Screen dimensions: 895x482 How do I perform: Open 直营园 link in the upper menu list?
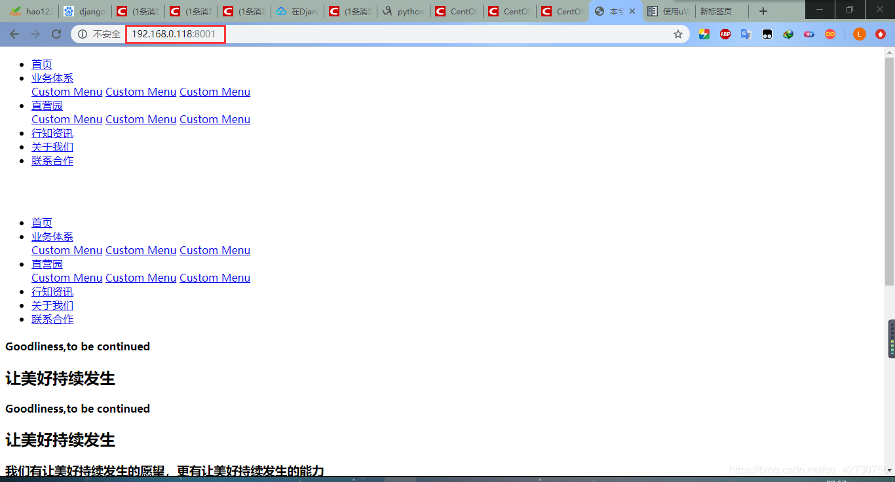coord(47,105)
